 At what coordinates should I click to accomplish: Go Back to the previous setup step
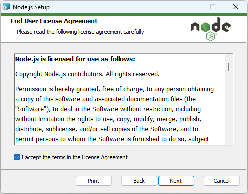click(x=139, y=181)
